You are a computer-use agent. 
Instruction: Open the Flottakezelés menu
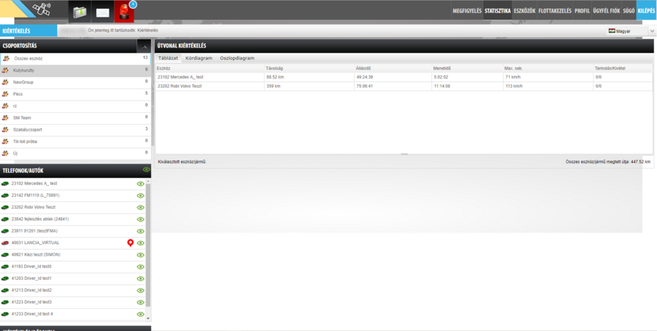[x=554, y=11]
